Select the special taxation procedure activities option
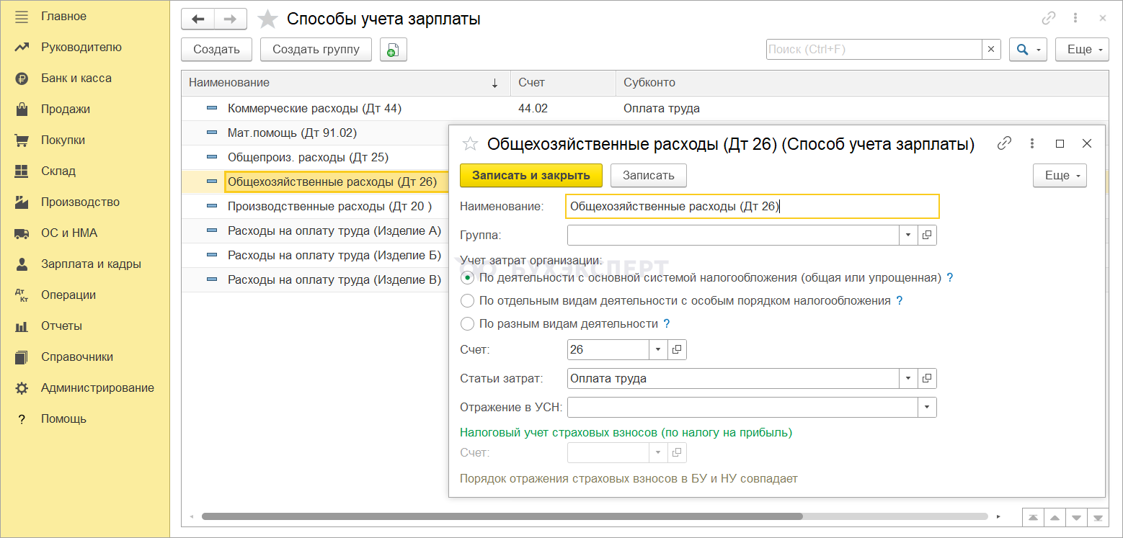The image size is (1123, 538). [x=467, y=301]
